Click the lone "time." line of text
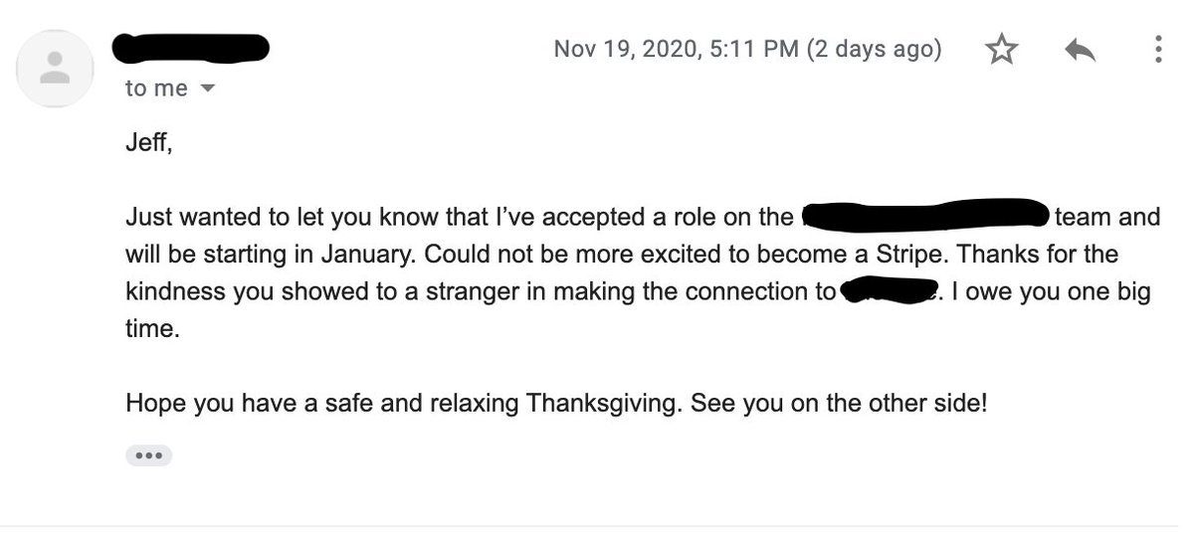The width and height of the screenshot is (1194, 533). pyautogui.click(x=153, y=329)
